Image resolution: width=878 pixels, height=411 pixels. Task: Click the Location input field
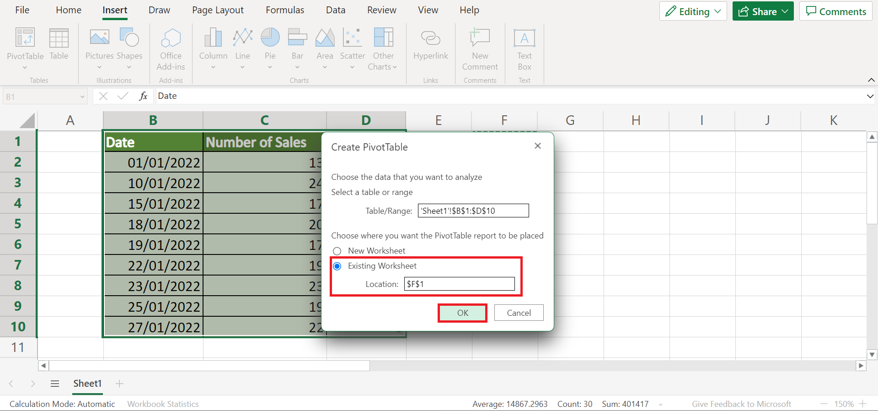pyautogui.click(x=459, y=284)
